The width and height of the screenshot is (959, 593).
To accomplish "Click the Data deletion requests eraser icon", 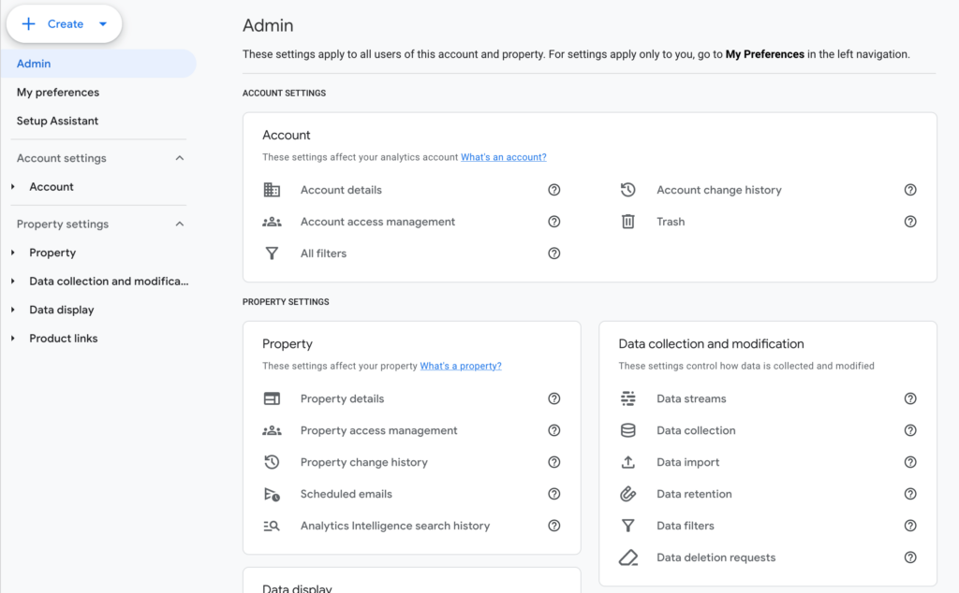I will pyautogui.click(x=628, y=557).
